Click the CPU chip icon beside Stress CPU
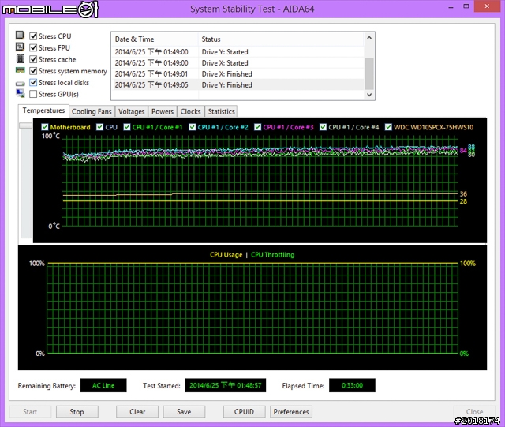 20,36
